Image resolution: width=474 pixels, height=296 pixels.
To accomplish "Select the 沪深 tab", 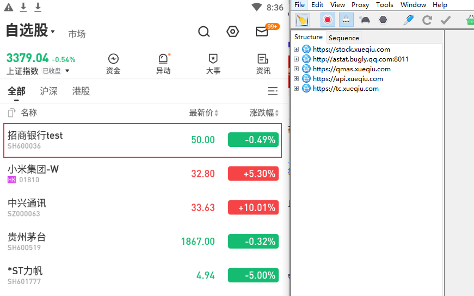I will [48, 91].
